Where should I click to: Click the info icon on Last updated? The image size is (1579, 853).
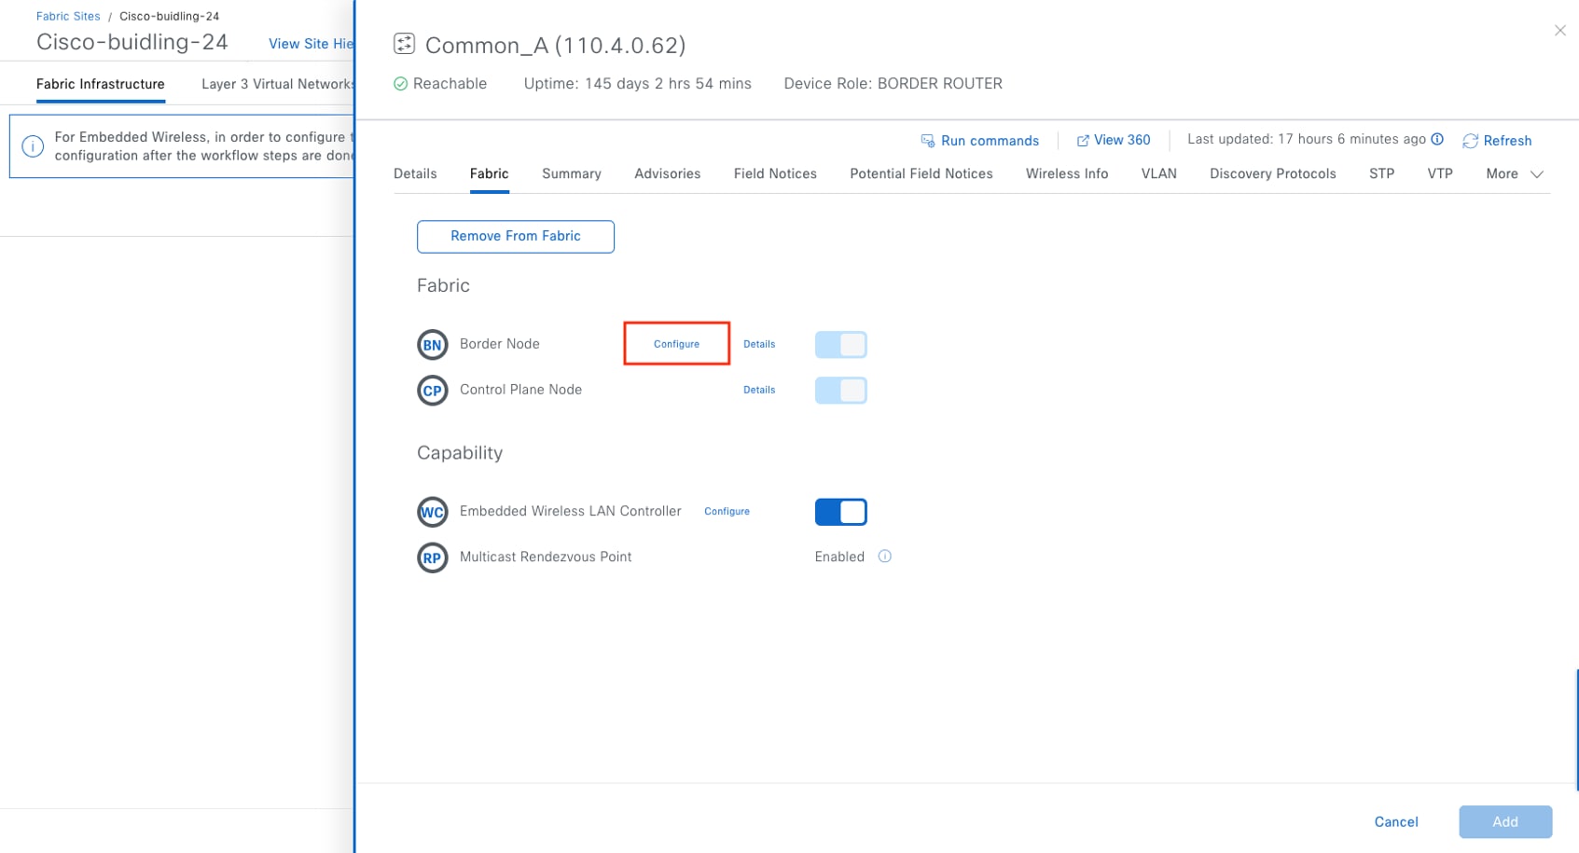pos(1438,139)
